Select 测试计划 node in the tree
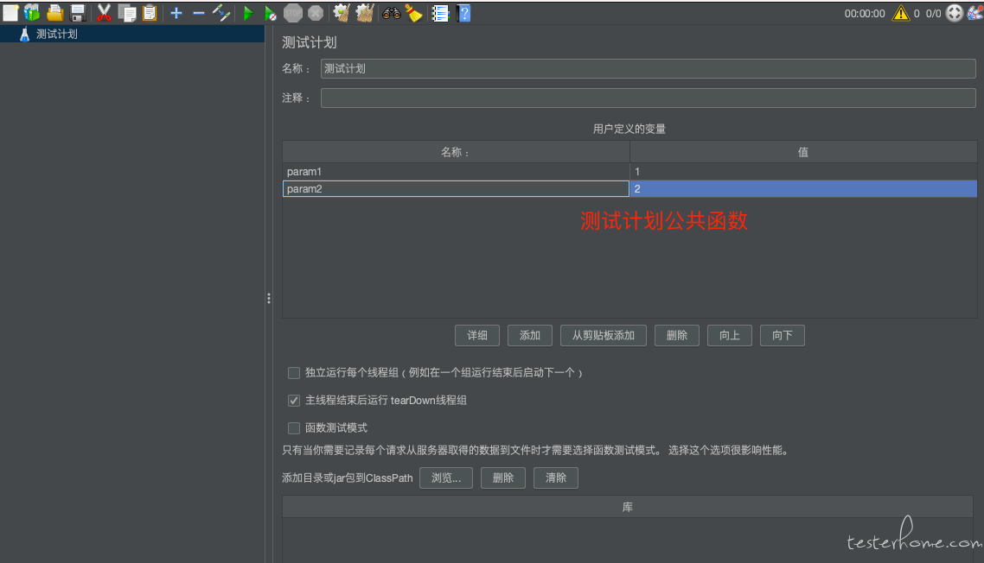The height and width of the screenshot is (563, 984). pyautogui.click(x=56, y=34)
